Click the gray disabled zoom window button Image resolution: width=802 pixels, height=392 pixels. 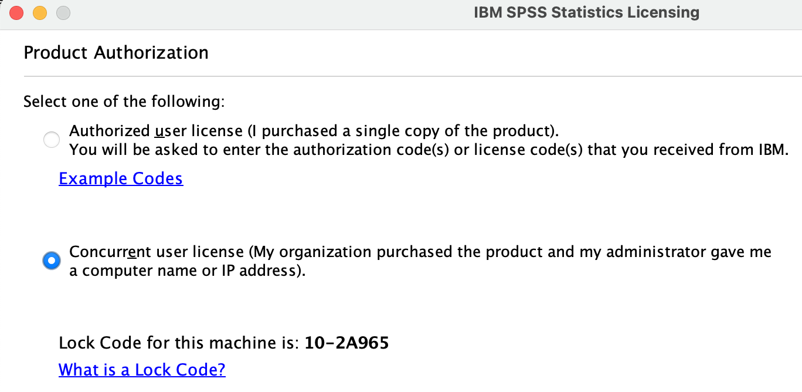[63, 12]
